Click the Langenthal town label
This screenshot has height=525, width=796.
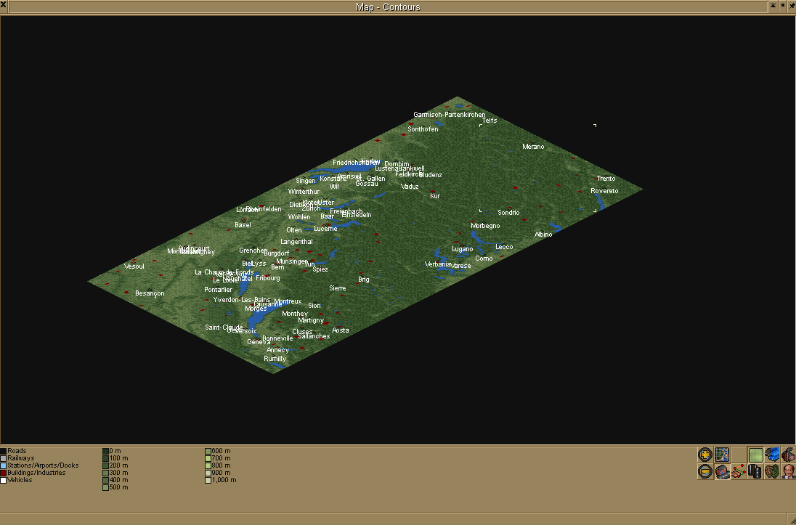coord(296,243)
